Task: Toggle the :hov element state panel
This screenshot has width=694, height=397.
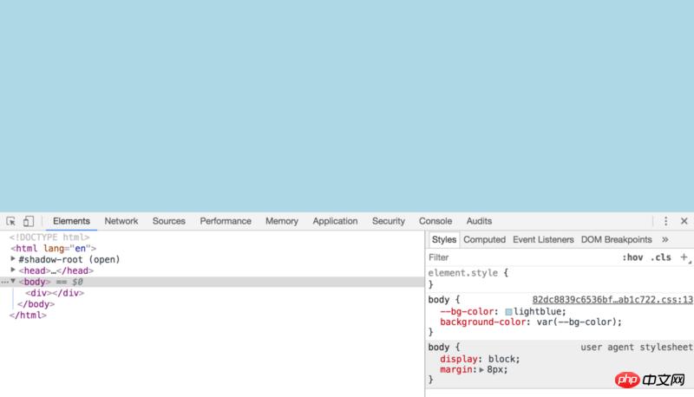Action: pyautogui.click(x=632, y=257)
